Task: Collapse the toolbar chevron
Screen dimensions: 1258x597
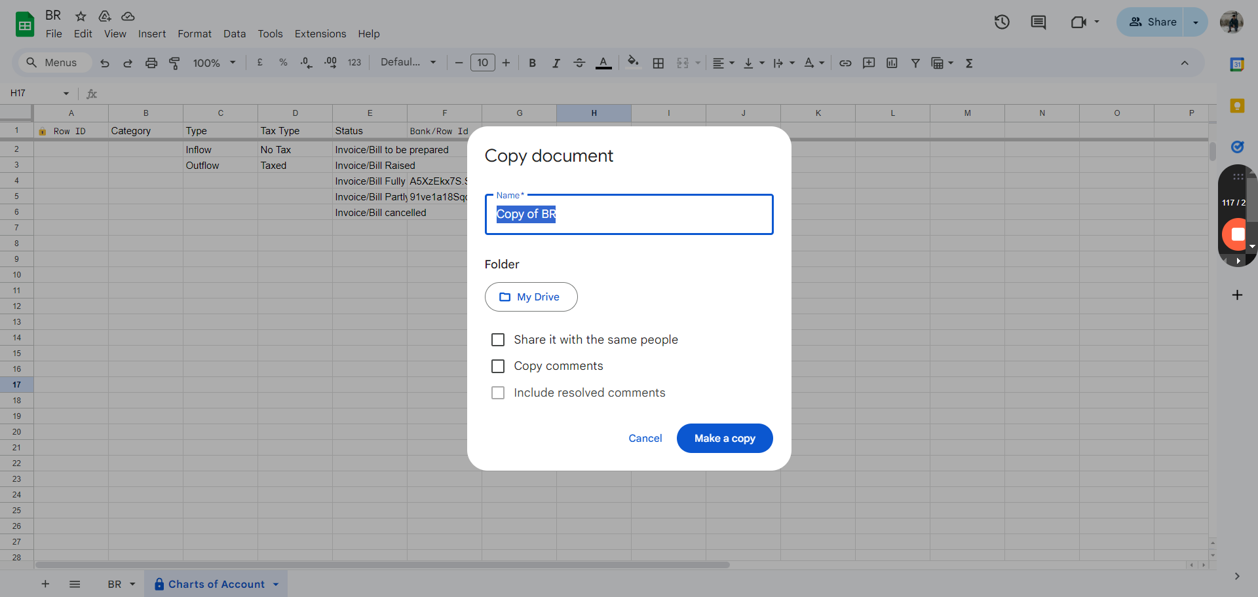Action: (x=1185, y=63)
